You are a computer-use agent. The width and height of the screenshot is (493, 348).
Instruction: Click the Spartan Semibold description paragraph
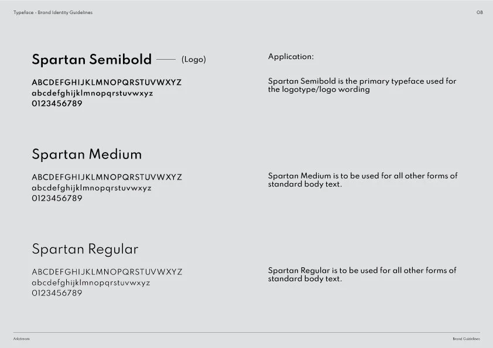pos(362,85)
